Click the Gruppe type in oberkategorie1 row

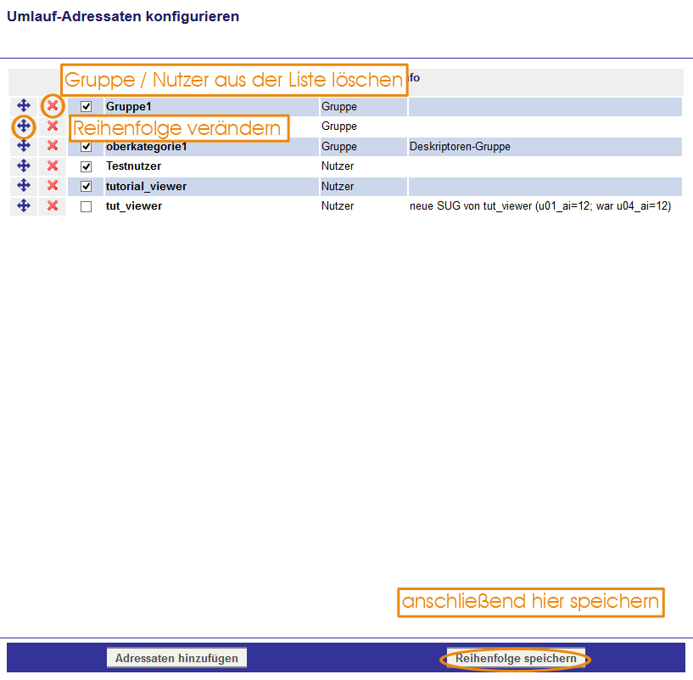[339, 146]
